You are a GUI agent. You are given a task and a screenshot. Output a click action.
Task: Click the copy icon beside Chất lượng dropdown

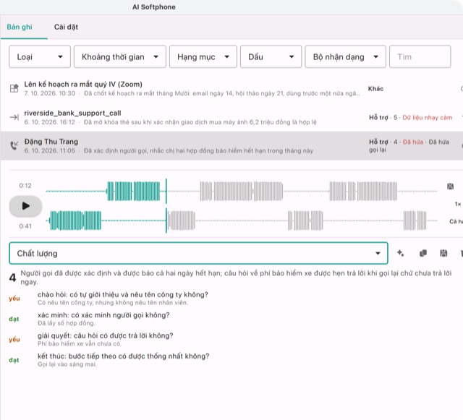(x=422, y=253)
